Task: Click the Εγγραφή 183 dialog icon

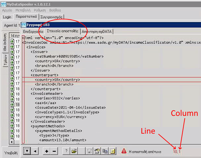Action: coord(24,25)
